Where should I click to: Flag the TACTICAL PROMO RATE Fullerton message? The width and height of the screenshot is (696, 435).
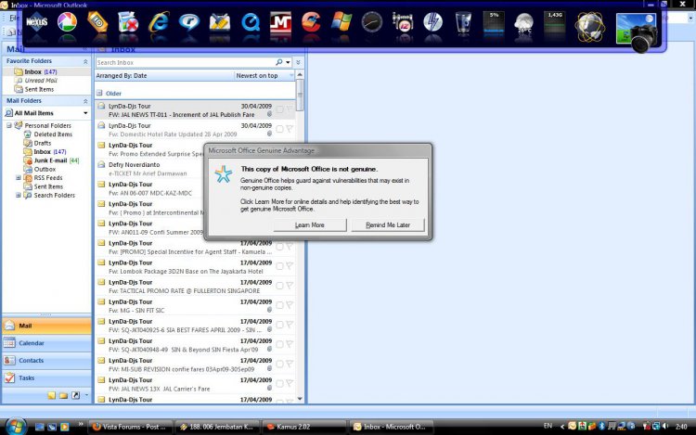290,286
